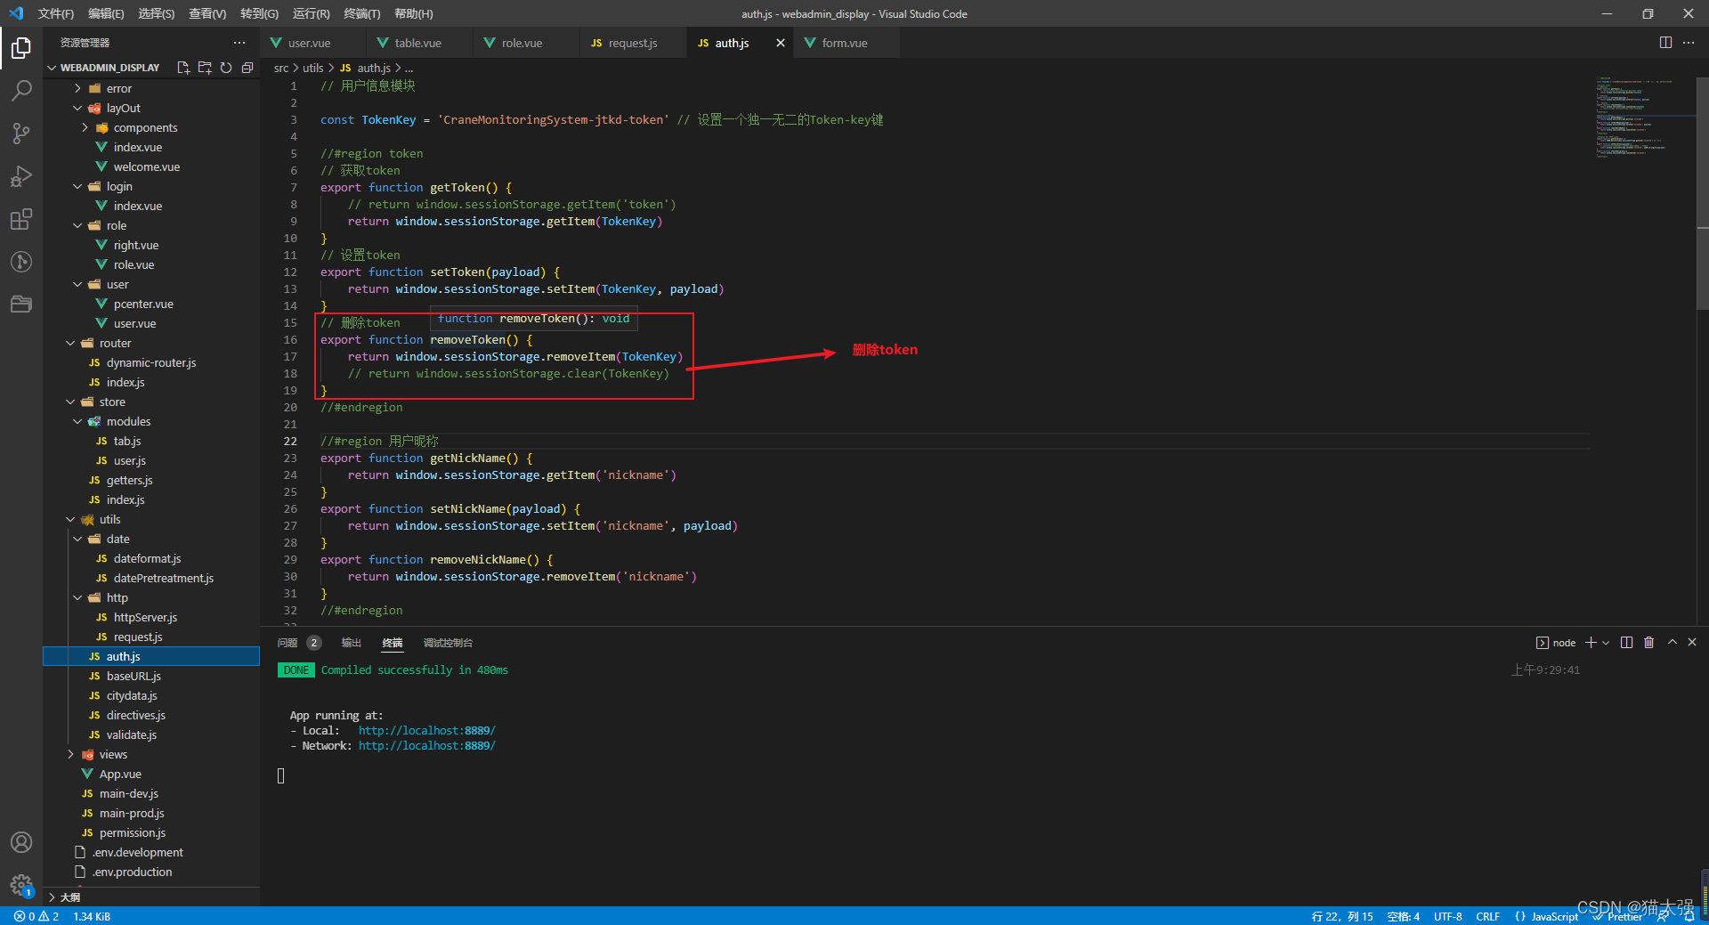Open the notifications bell in status bar
The image size is (1709, 925).
[1689, 916]
